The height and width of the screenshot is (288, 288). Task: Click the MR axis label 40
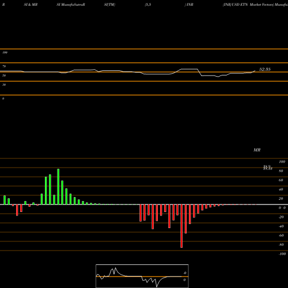tap(281, 190)
